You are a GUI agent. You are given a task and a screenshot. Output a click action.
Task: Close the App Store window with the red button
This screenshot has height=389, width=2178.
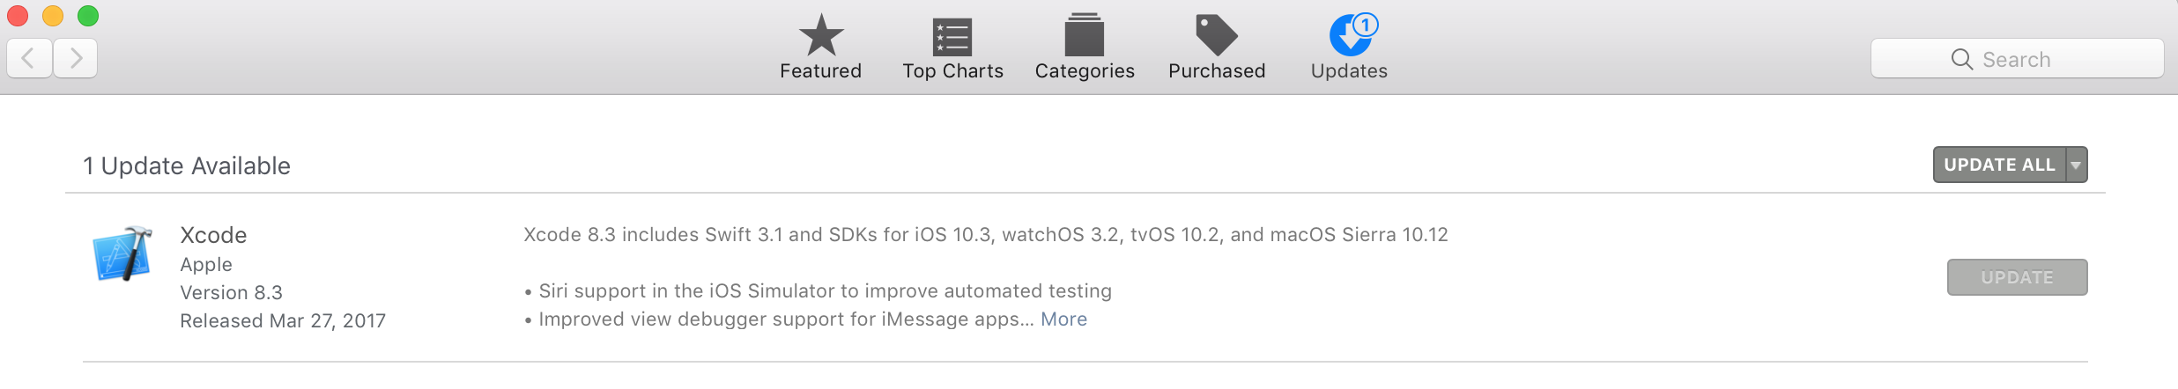18,16
